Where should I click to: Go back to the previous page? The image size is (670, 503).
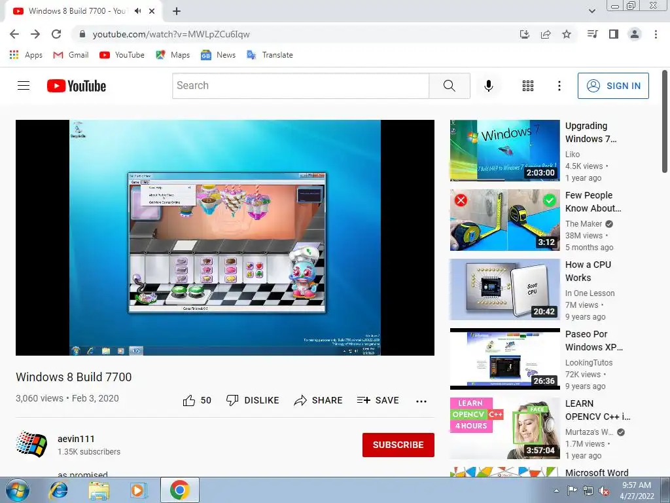tap(14, 34)
